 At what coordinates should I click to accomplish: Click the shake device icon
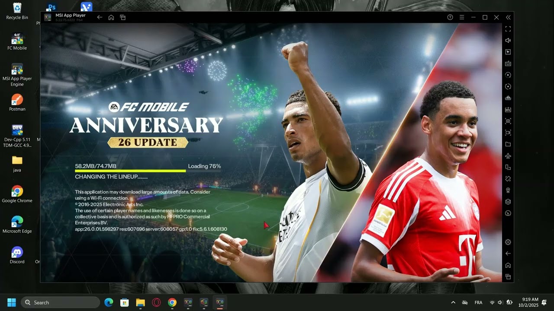508,179
